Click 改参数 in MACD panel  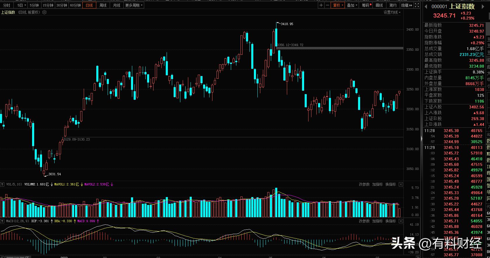click(x=364, y=221)
